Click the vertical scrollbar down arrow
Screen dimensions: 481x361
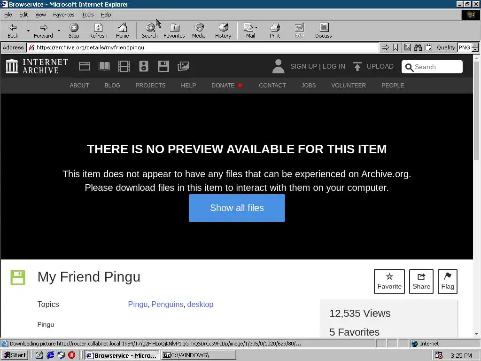click(476, 333)
